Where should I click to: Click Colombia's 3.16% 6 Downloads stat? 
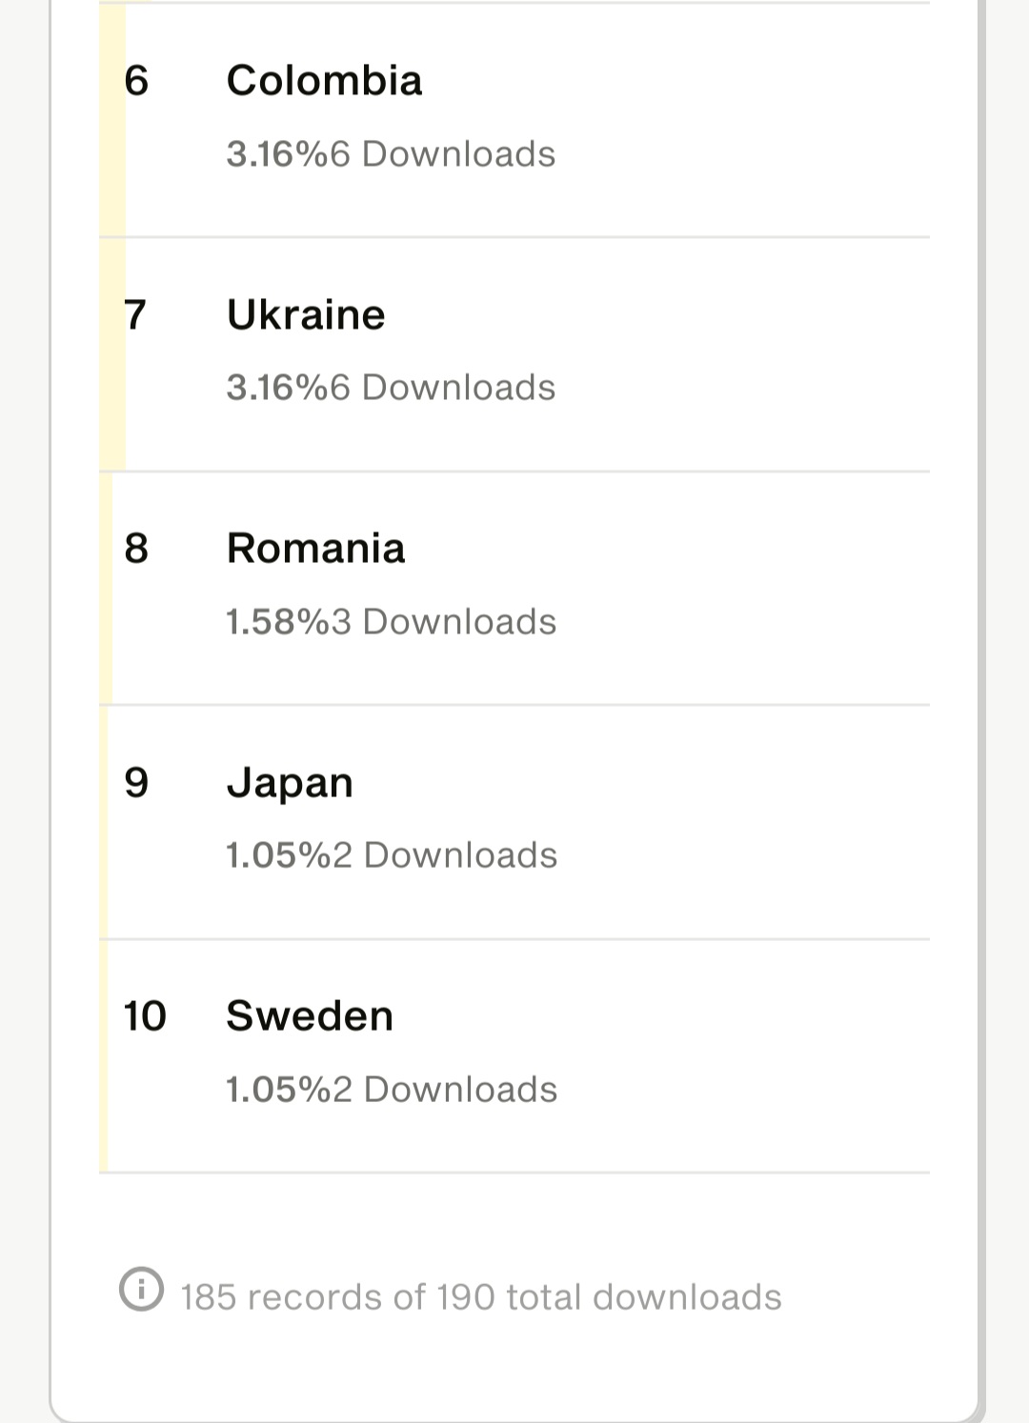point(391,154)
